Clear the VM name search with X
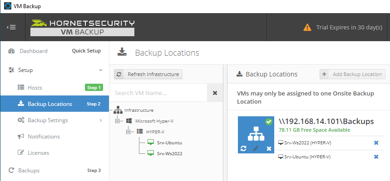The image size is (390, 181). pyautogui.click(x=215, y=93)
